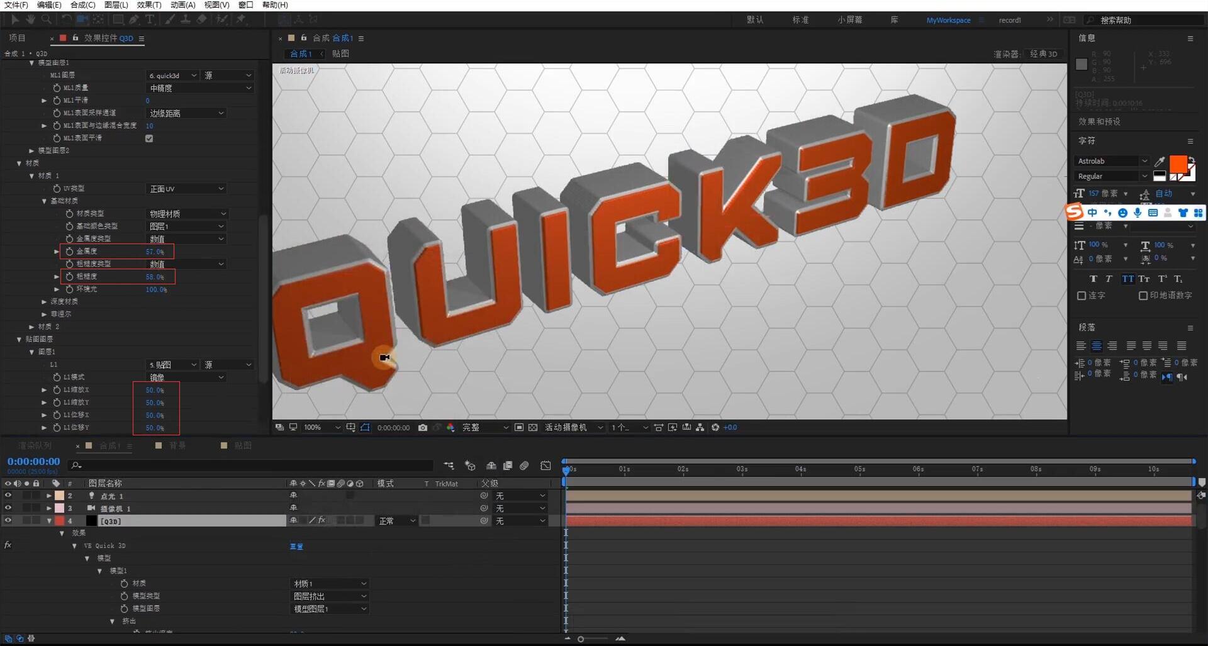Enable the 连字 ligatures checkbox
This screenshot has width=1208, height=646.
1082,296
